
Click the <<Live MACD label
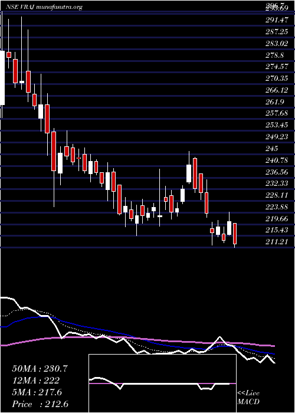tap(248, 398)
